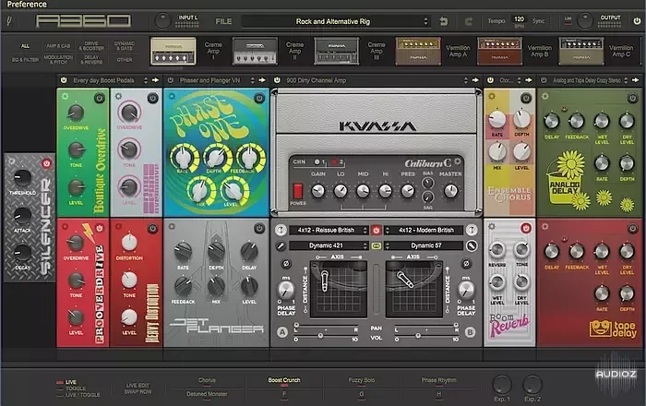Select the MODULATION & PITCH category filter

pos(58,60)
